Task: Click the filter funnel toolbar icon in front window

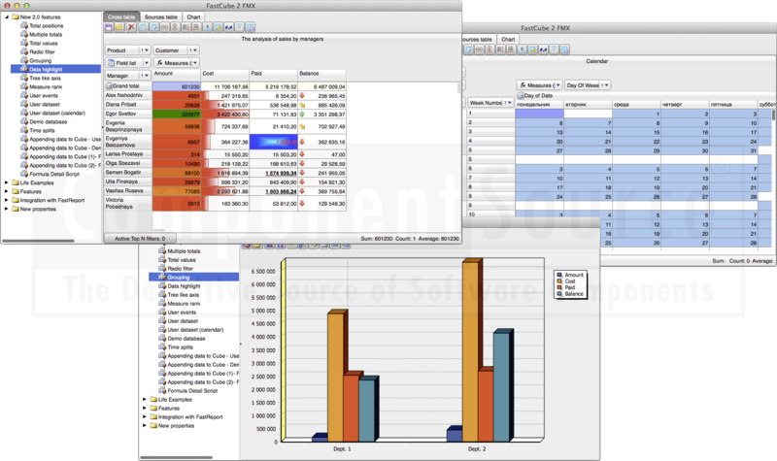Action: [239, 27]
